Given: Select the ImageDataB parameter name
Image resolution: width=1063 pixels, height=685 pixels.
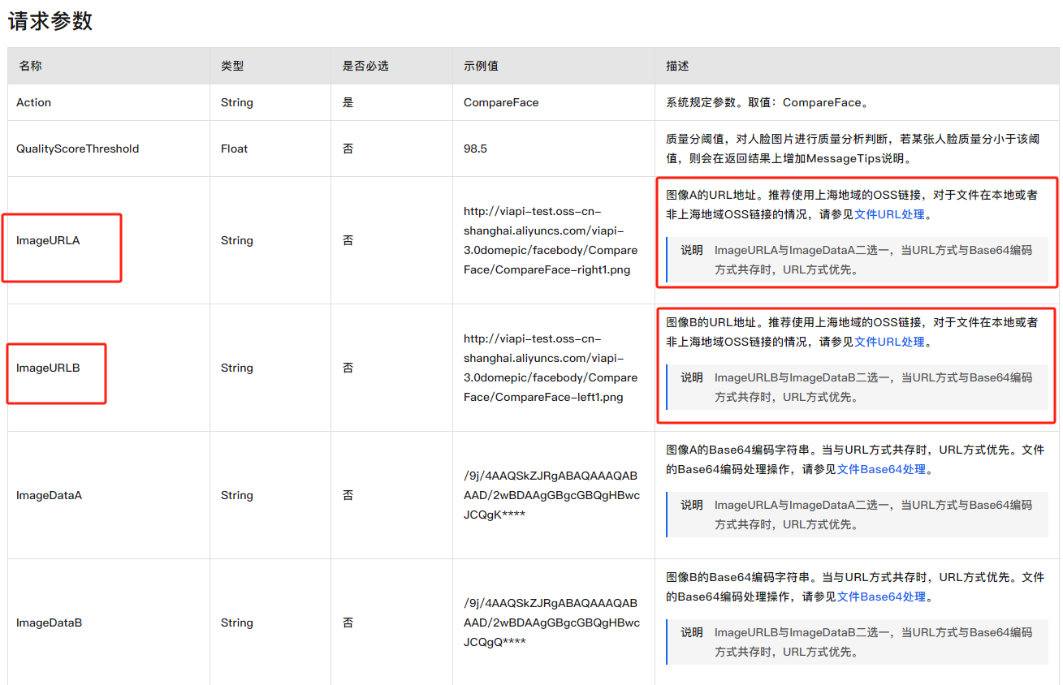Looking at the screenshot, I should (49, 623).
